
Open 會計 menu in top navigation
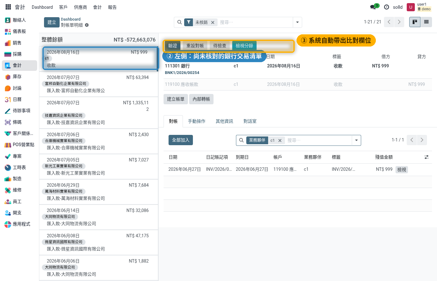pyautogui.click(x=97, y=7)
